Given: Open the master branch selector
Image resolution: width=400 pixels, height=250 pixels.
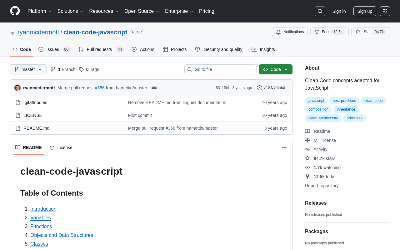Looking at the screenshot, I should click(x=28, y=69).
